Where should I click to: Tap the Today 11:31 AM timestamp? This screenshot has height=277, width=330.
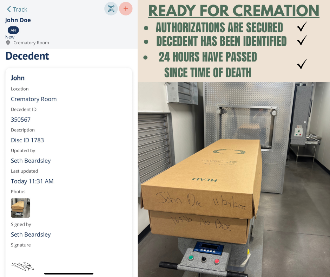tap(32, 181)
